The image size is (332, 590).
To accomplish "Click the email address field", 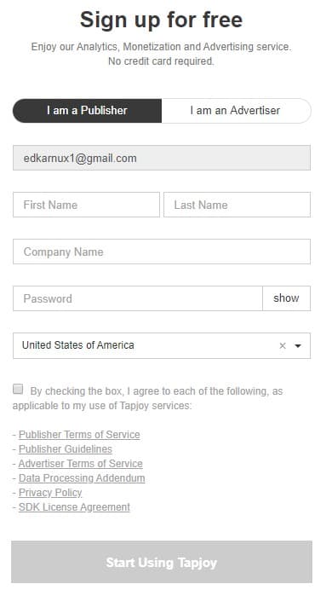I will point(162,158).
